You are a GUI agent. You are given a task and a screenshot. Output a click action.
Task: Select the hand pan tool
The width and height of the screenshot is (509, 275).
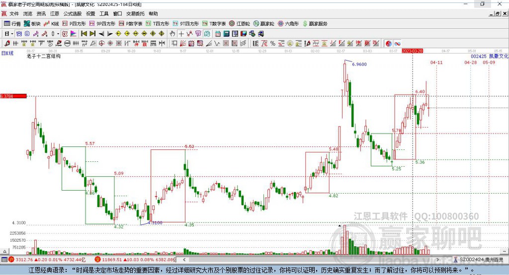(x=172, y=34)
